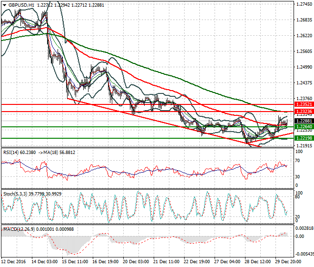This screenshot has height=267, width=314.
Task: Click the chart dropdown triangle beside GBPUSD,H1
Action: point(4,5)
